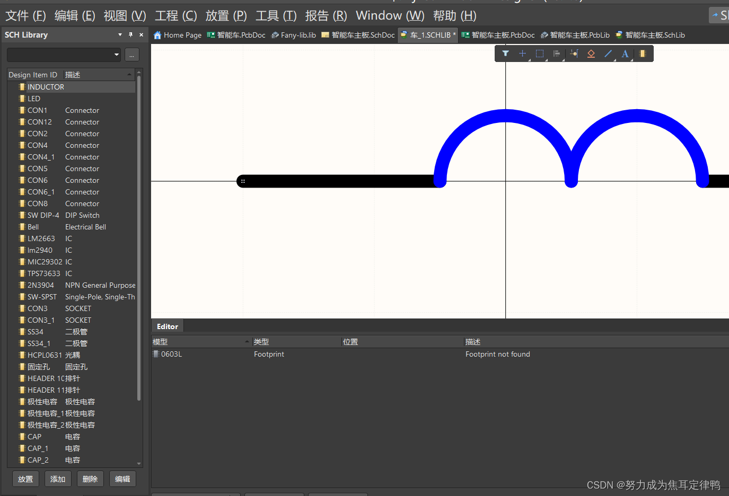Pin the SCH Library panel

(130, 34)
